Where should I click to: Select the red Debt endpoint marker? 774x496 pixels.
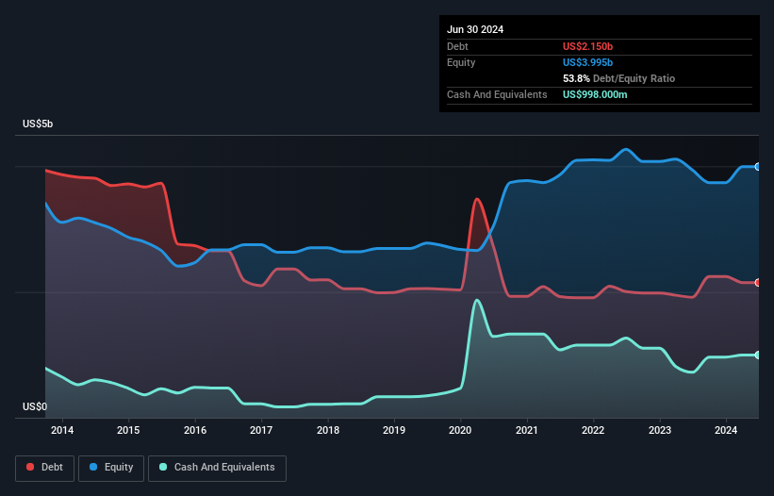click(758, 283)
